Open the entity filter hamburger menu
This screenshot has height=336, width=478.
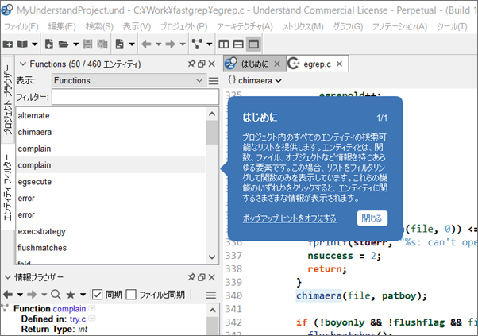(x=214, y=81)
